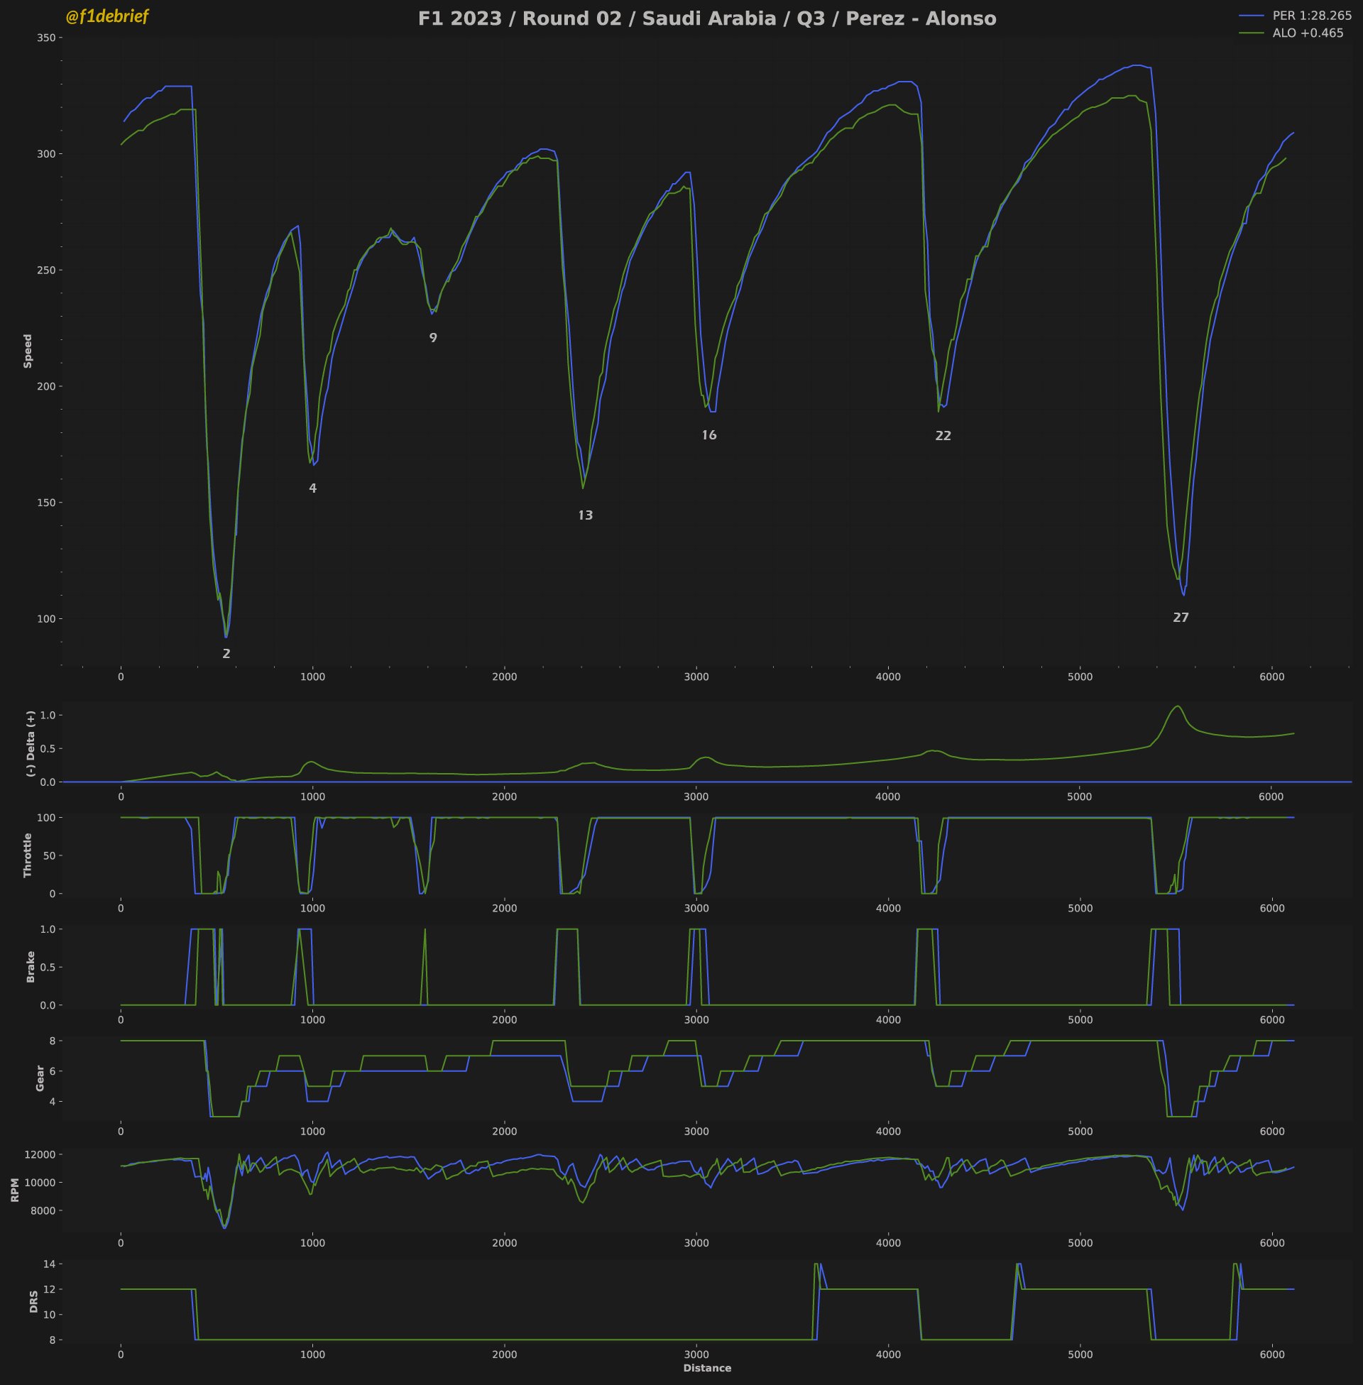1363x1385 pixels.
Task: Click the chart title text
Action: pyautogui.click(x=706, y=18)
